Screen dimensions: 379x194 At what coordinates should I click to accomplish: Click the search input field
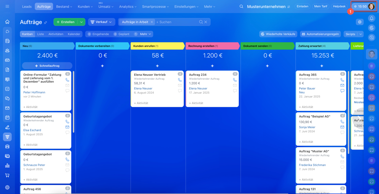[177, 22]
